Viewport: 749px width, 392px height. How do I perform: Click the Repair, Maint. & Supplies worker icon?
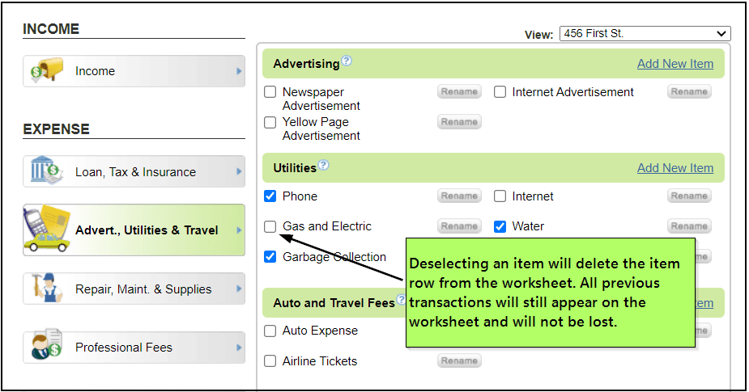46,289
